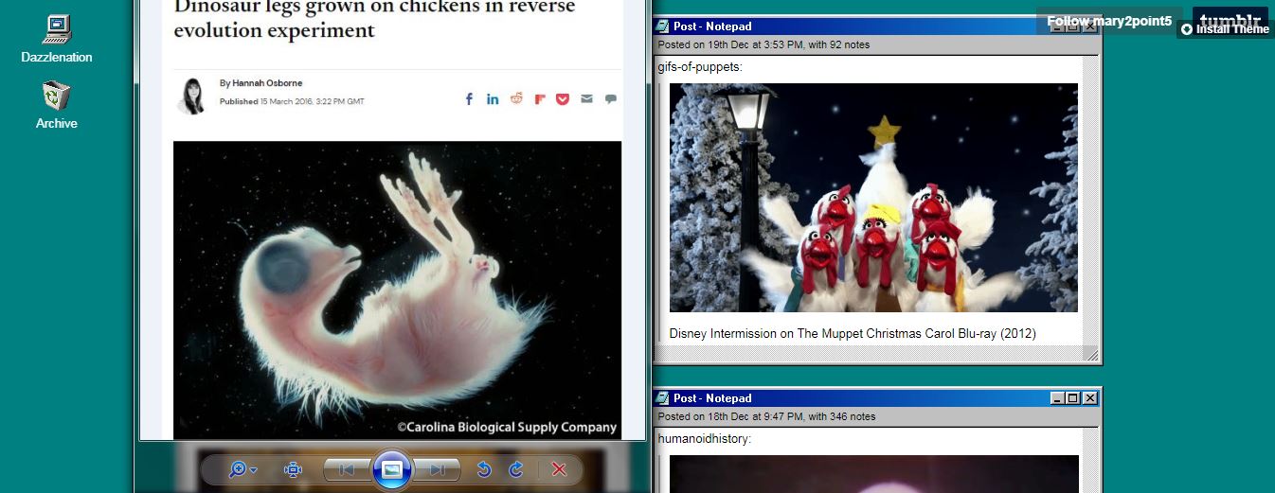The image size is (1275, 493).
Task: Click the humanoidhistory blog name
Action: pyautogui.click(x=704, y=439)
